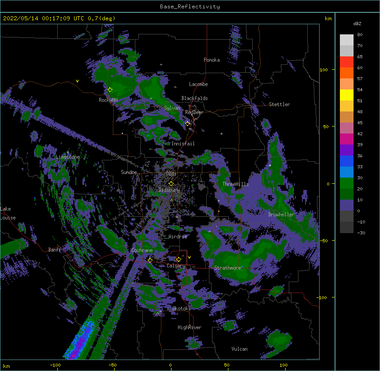The height and width of the screenshot is (371, 380).
Task: Click the yellow marker above Calgary
Action: pyautogui.click(x=179, y=260)
